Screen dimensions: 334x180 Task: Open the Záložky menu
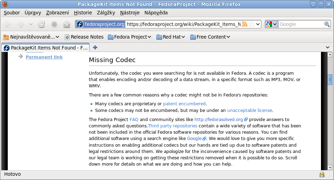pyautogui.click(x=106, y=13)
